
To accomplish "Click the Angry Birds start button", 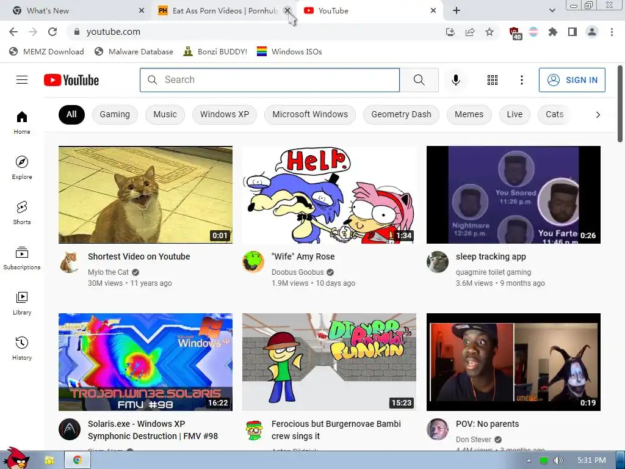I will (x=16, y=459).
